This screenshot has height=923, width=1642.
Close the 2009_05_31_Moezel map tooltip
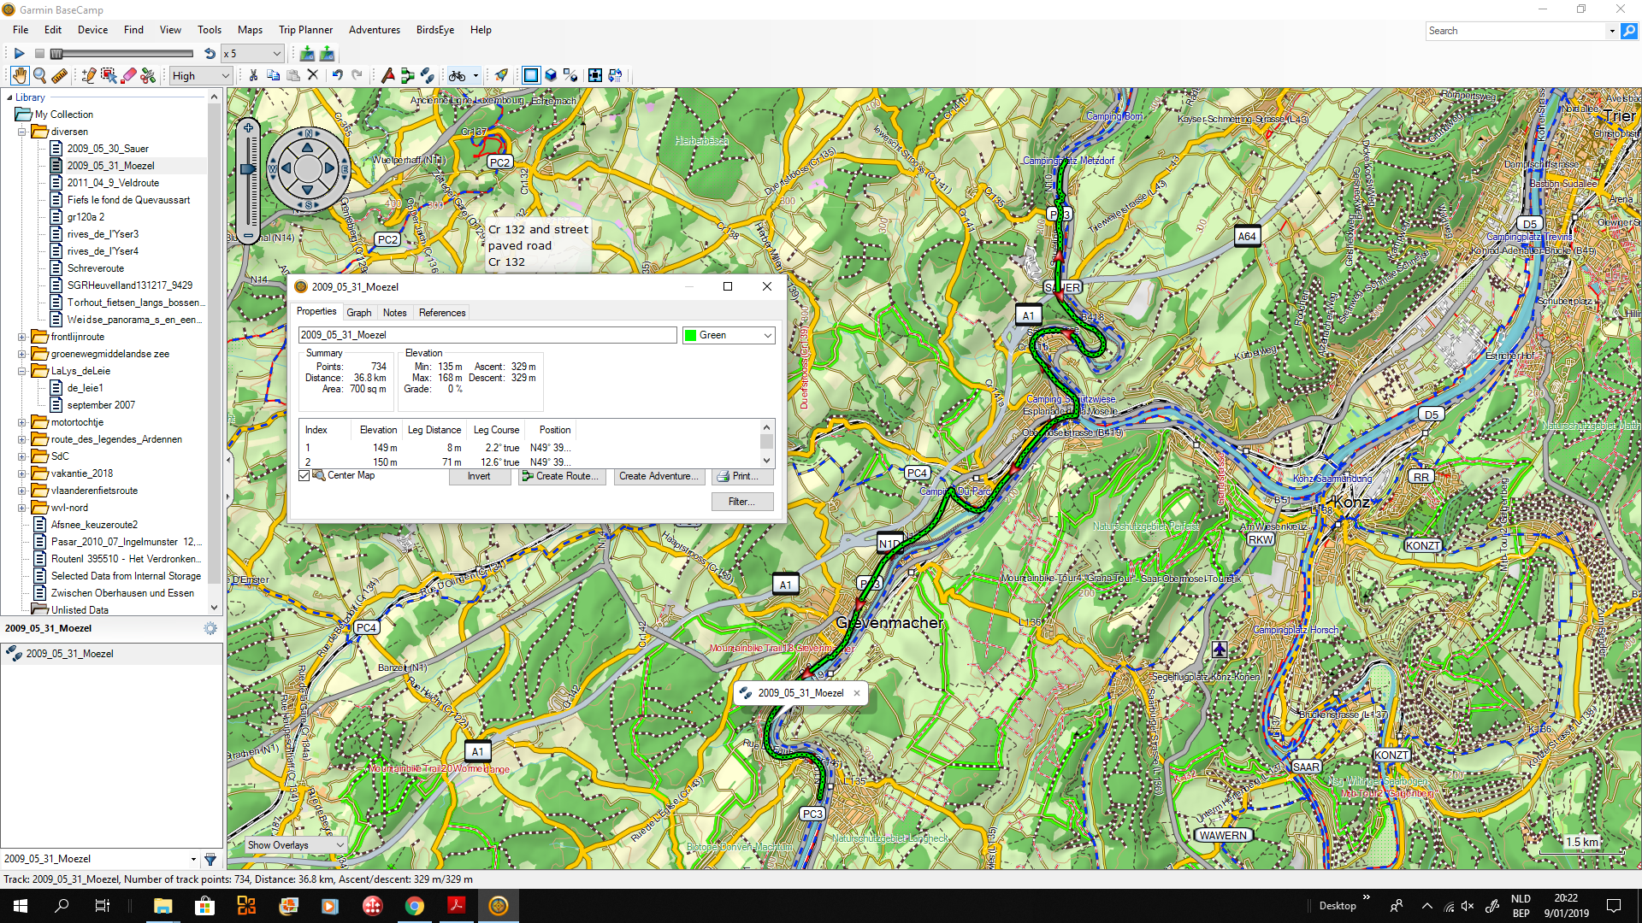[856, 693]
